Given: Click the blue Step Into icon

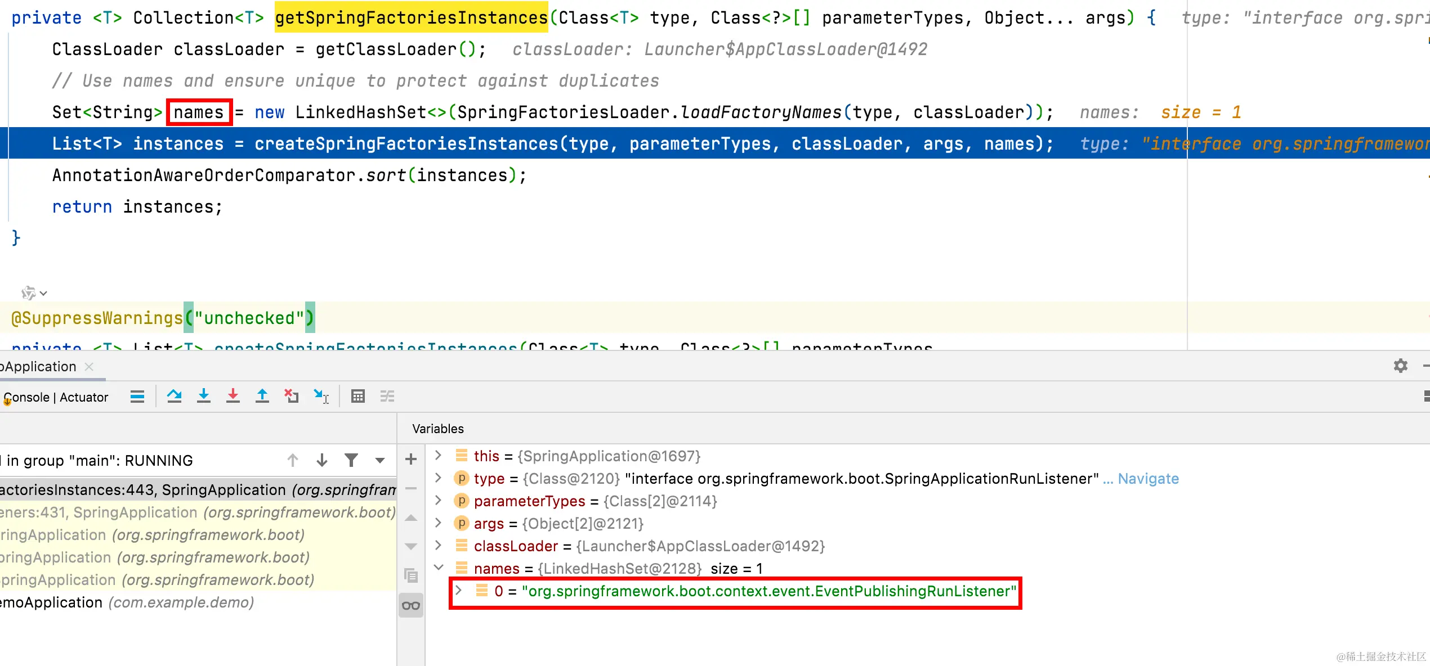Looking at the screenshot, I should click(204, 397).
